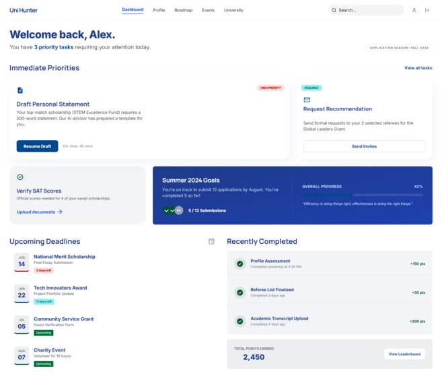The height and width of the screenshot is (386, 442).
Task: Open View Leaderboard
Action: [404, 354]
